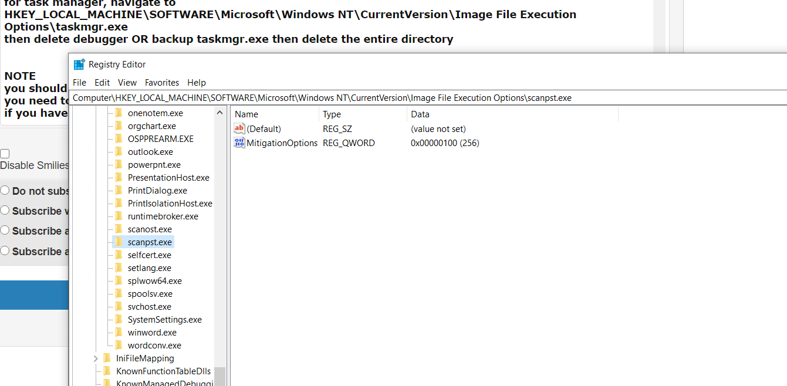Choose the third radio button labeled 'Subscribe a'
This screenshot has width=787, height=386.
pyautogui.click(x=5, y=231)
